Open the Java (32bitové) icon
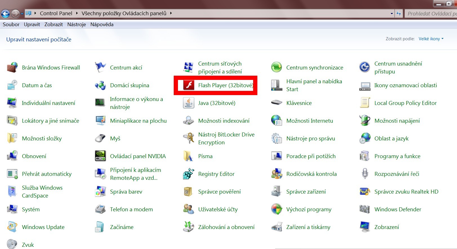Image resolution: width=457 pixels, height=249 pixels. click(x=188, y=103)
